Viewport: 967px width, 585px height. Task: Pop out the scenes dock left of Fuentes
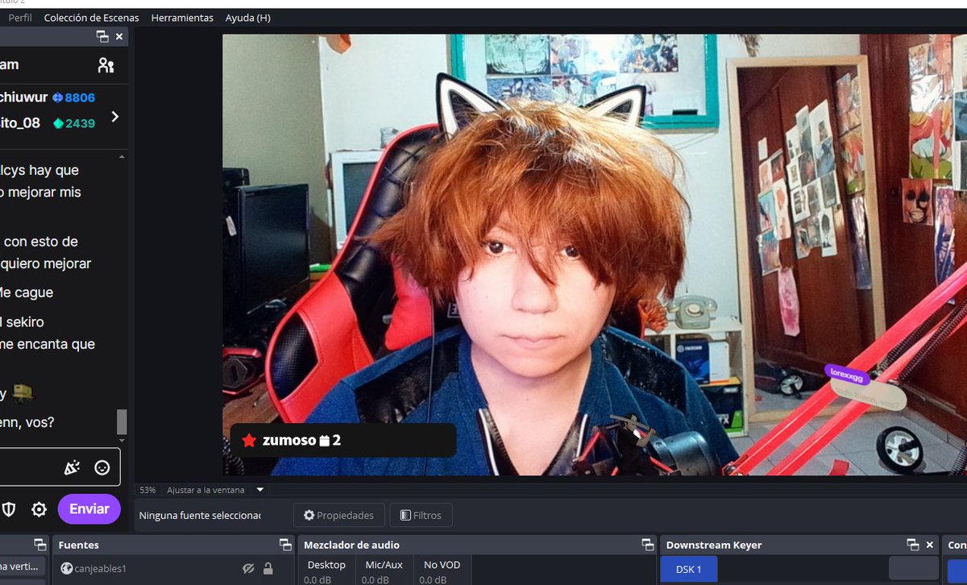coord(39,545)
